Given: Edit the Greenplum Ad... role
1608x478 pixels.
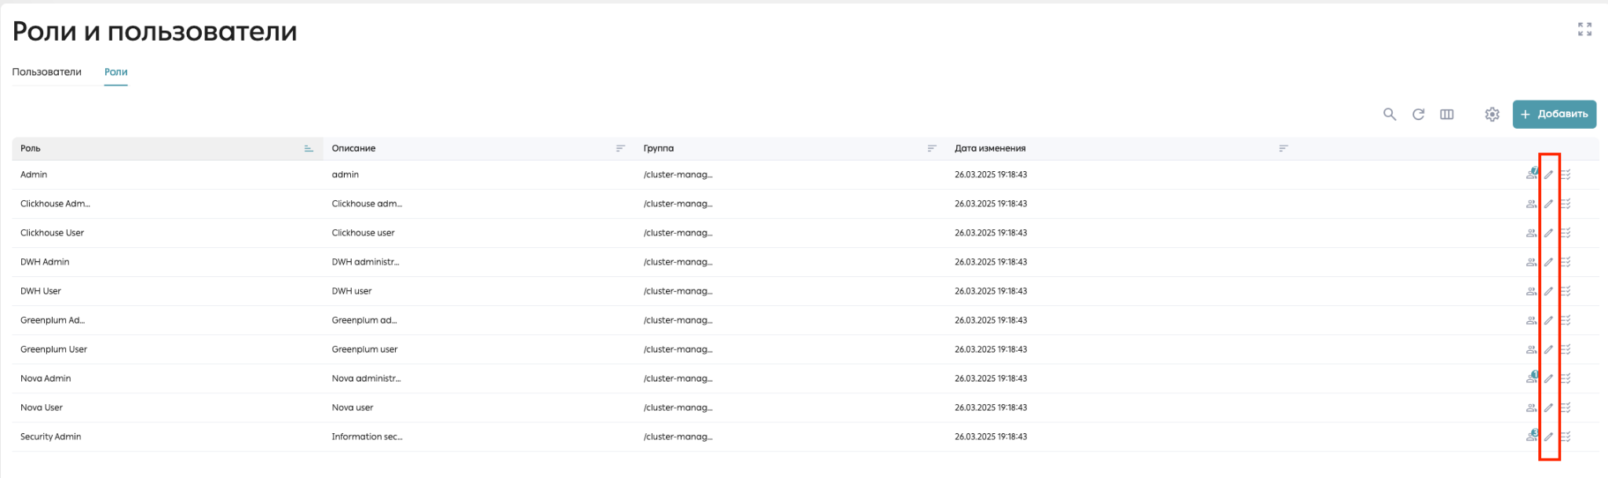Looking at the screenshot, I should coord(1548,320).
